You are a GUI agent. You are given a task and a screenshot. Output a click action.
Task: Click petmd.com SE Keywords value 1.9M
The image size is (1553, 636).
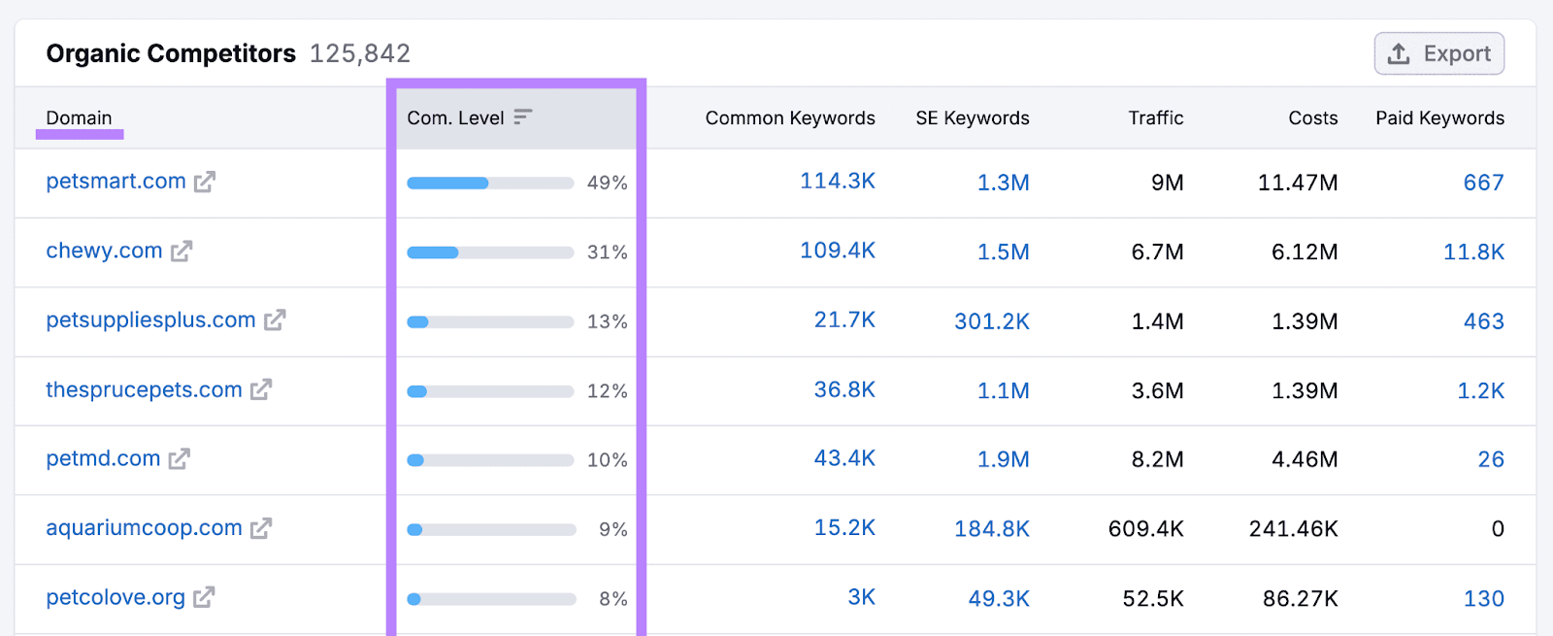(1003, 459)
